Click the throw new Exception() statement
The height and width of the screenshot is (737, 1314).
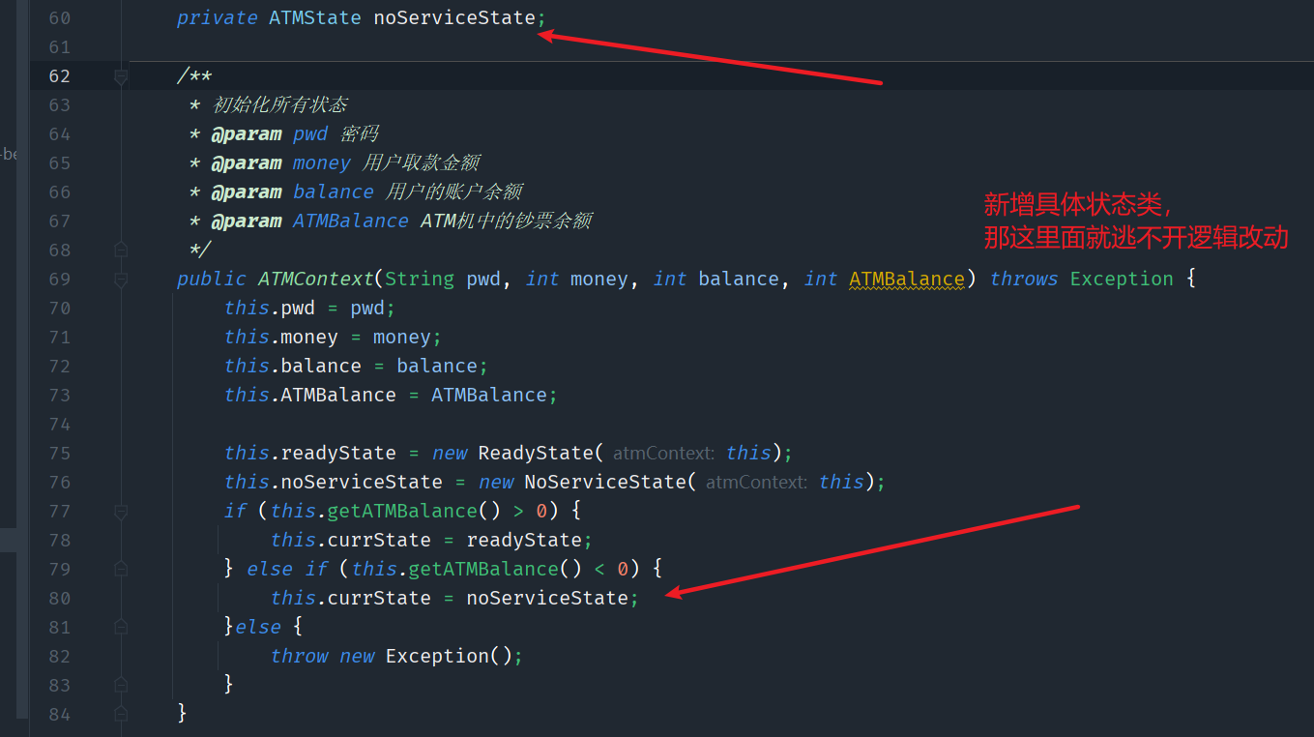[x=396, y=656]
